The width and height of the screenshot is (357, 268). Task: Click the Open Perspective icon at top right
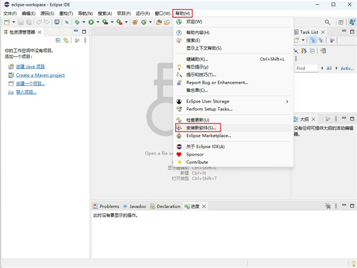(339, 22)
